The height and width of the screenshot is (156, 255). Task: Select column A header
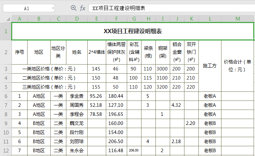20,19
